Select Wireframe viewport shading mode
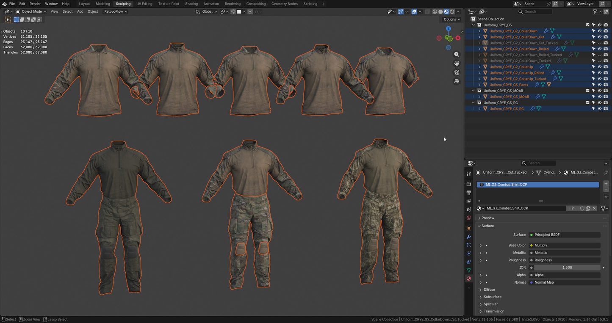The height and width of the screenshot is (323, 612). [x=435, y=11]
